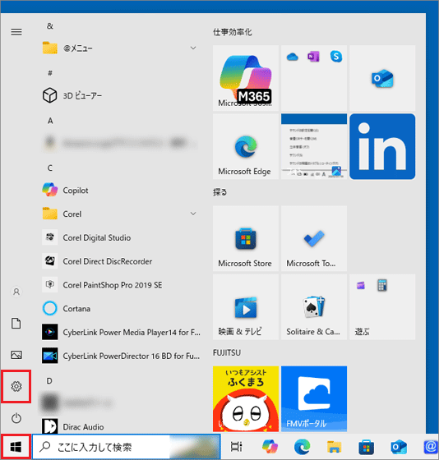Open File Explorer on the taskbar
The height and width of the screenshot is (460, 439).
coord(334,447)
